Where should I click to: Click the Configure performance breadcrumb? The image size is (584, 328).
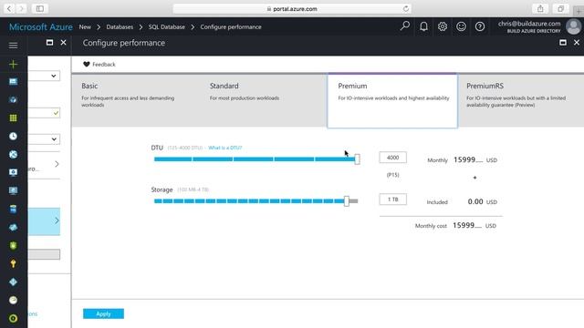(231, 26)
